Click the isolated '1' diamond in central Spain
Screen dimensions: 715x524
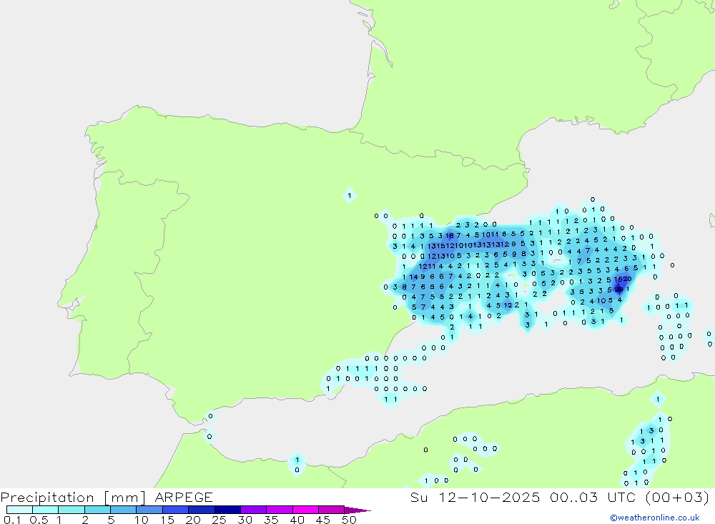[x=350, y=196]
